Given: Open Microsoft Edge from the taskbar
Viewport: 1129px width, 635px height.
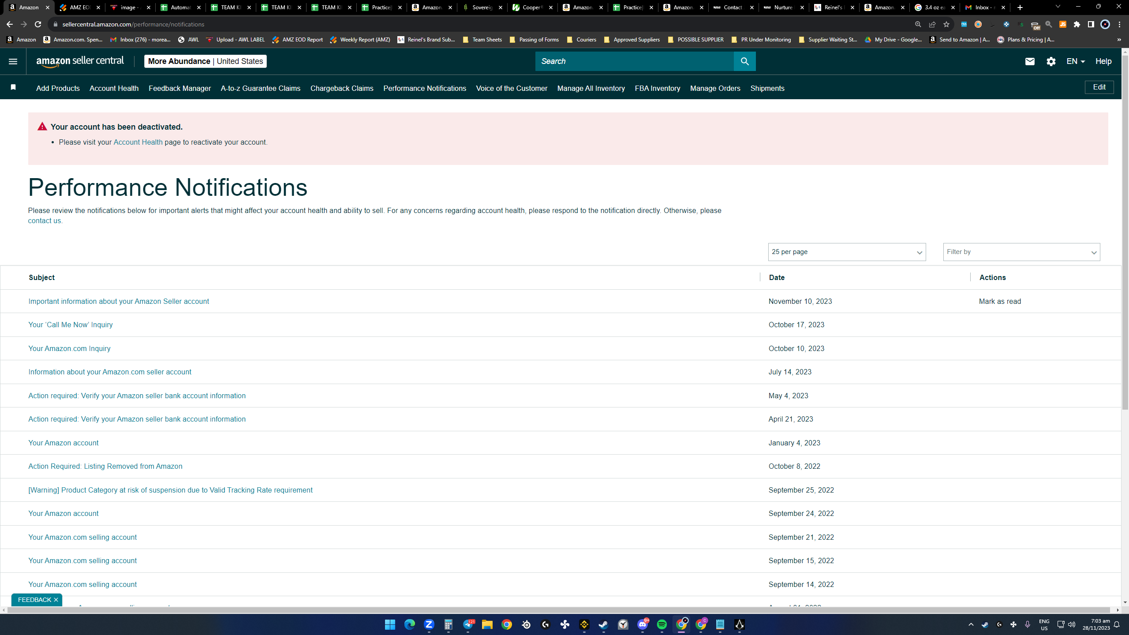Looking at the screenshot, I should tap(409, 624).
